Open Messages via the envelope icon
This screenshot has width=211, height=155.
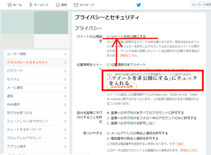[x=76, y=5]
